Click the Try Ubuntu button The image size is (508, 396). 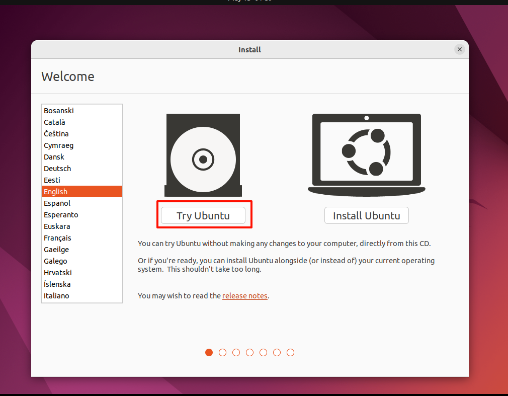203,215
